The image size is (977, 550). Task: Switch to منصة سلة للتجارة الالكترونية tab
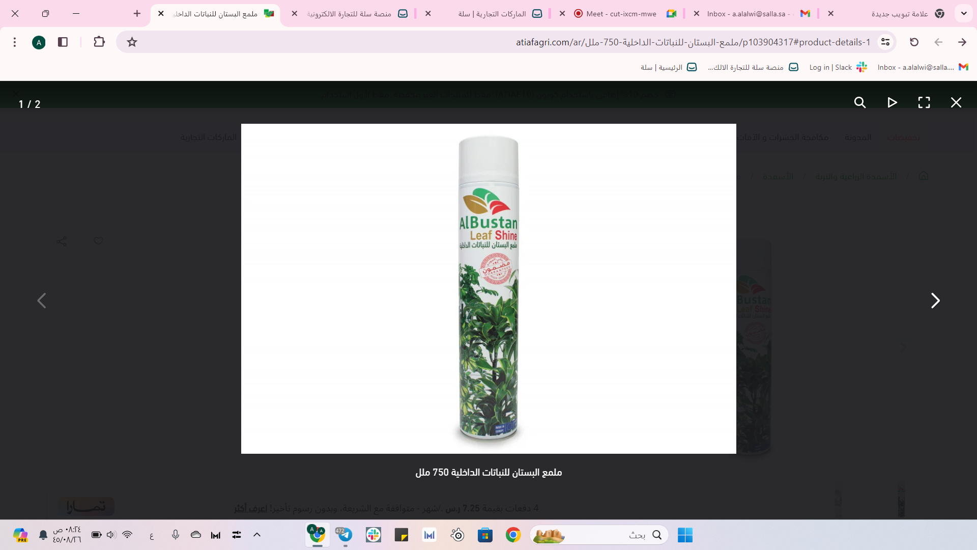350,14
